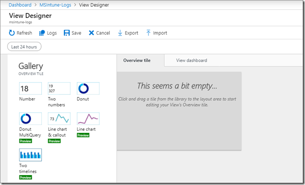Image resolution: width=305 pixels, height=185 pixels.
Task: Click Preview badge under Line chart & callout
Action: (x=54, y=141)
